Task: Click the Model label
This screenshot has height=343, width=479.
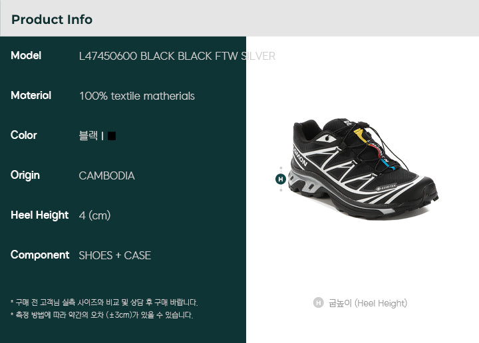Action: (x=26, y=56)
